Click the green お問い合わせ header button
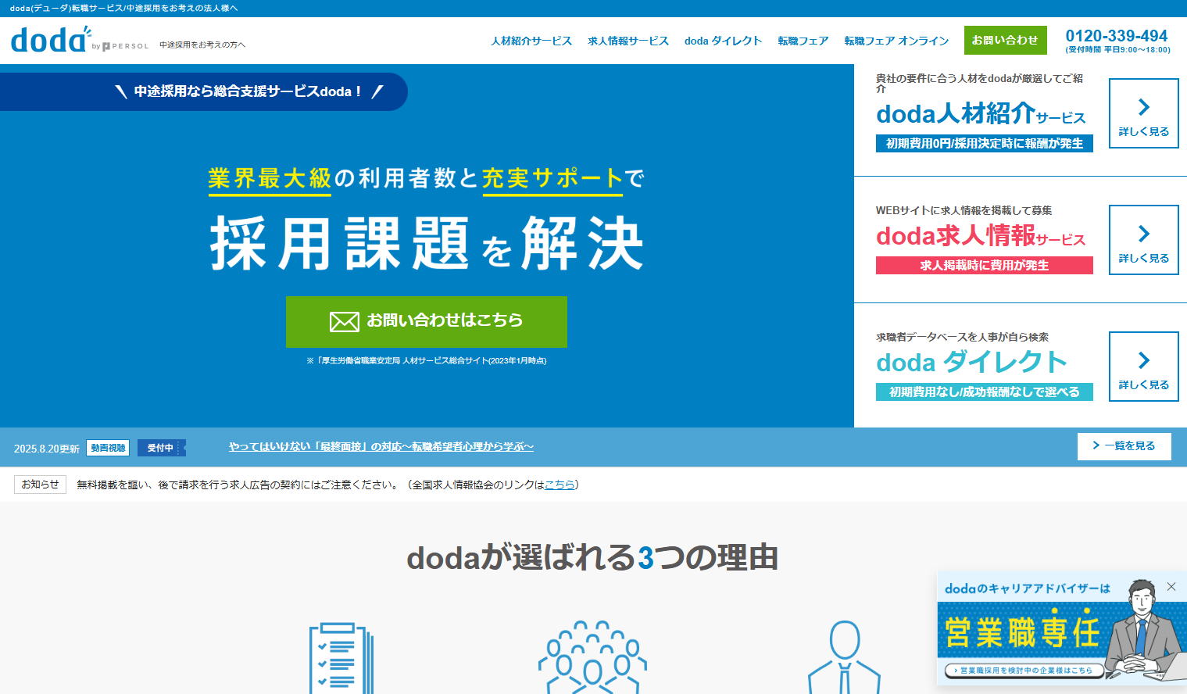1187x694 pixels. (x=1005, y=40)
